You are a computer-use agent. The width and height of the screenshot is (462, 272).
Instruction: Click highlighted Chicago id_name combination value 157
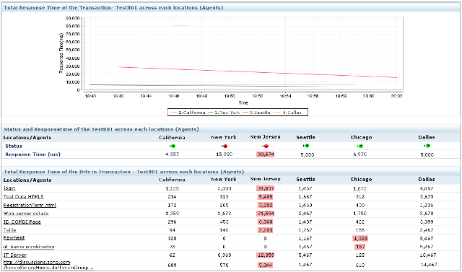359,247
